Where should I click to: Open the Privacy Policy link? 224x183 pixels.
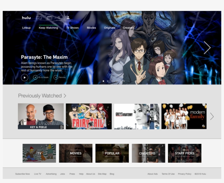click(x=185, y=174)
